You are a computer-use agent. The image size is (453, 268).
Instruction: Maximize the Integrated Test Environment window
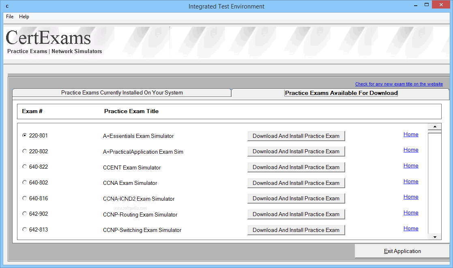[x=426, y=4]
